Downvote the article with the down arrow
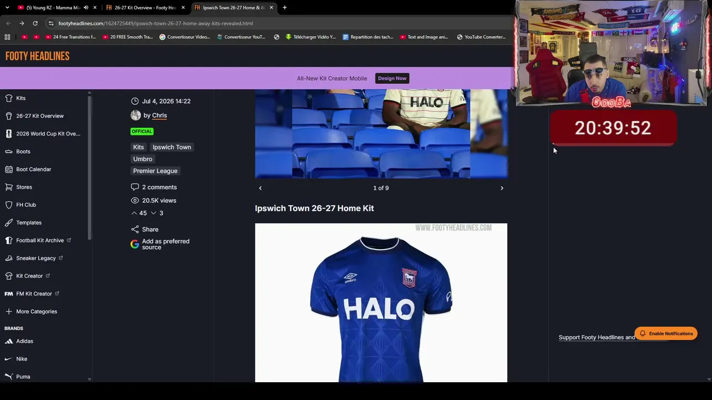The height and width of the screenshot is (400, 712). [x=154, y=213]
